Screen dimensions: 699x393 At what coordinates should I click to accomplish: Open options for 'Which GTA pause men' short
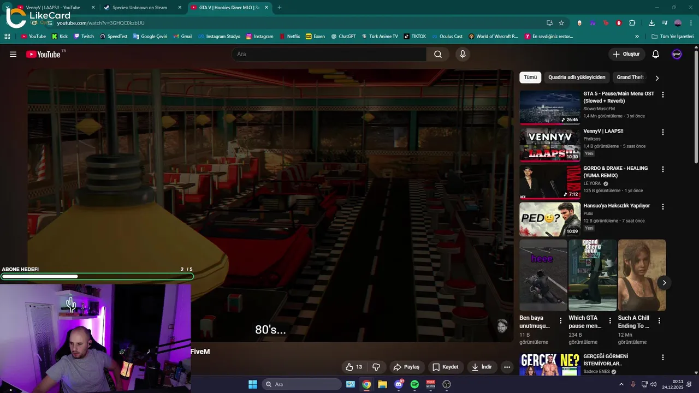point(610,320)
